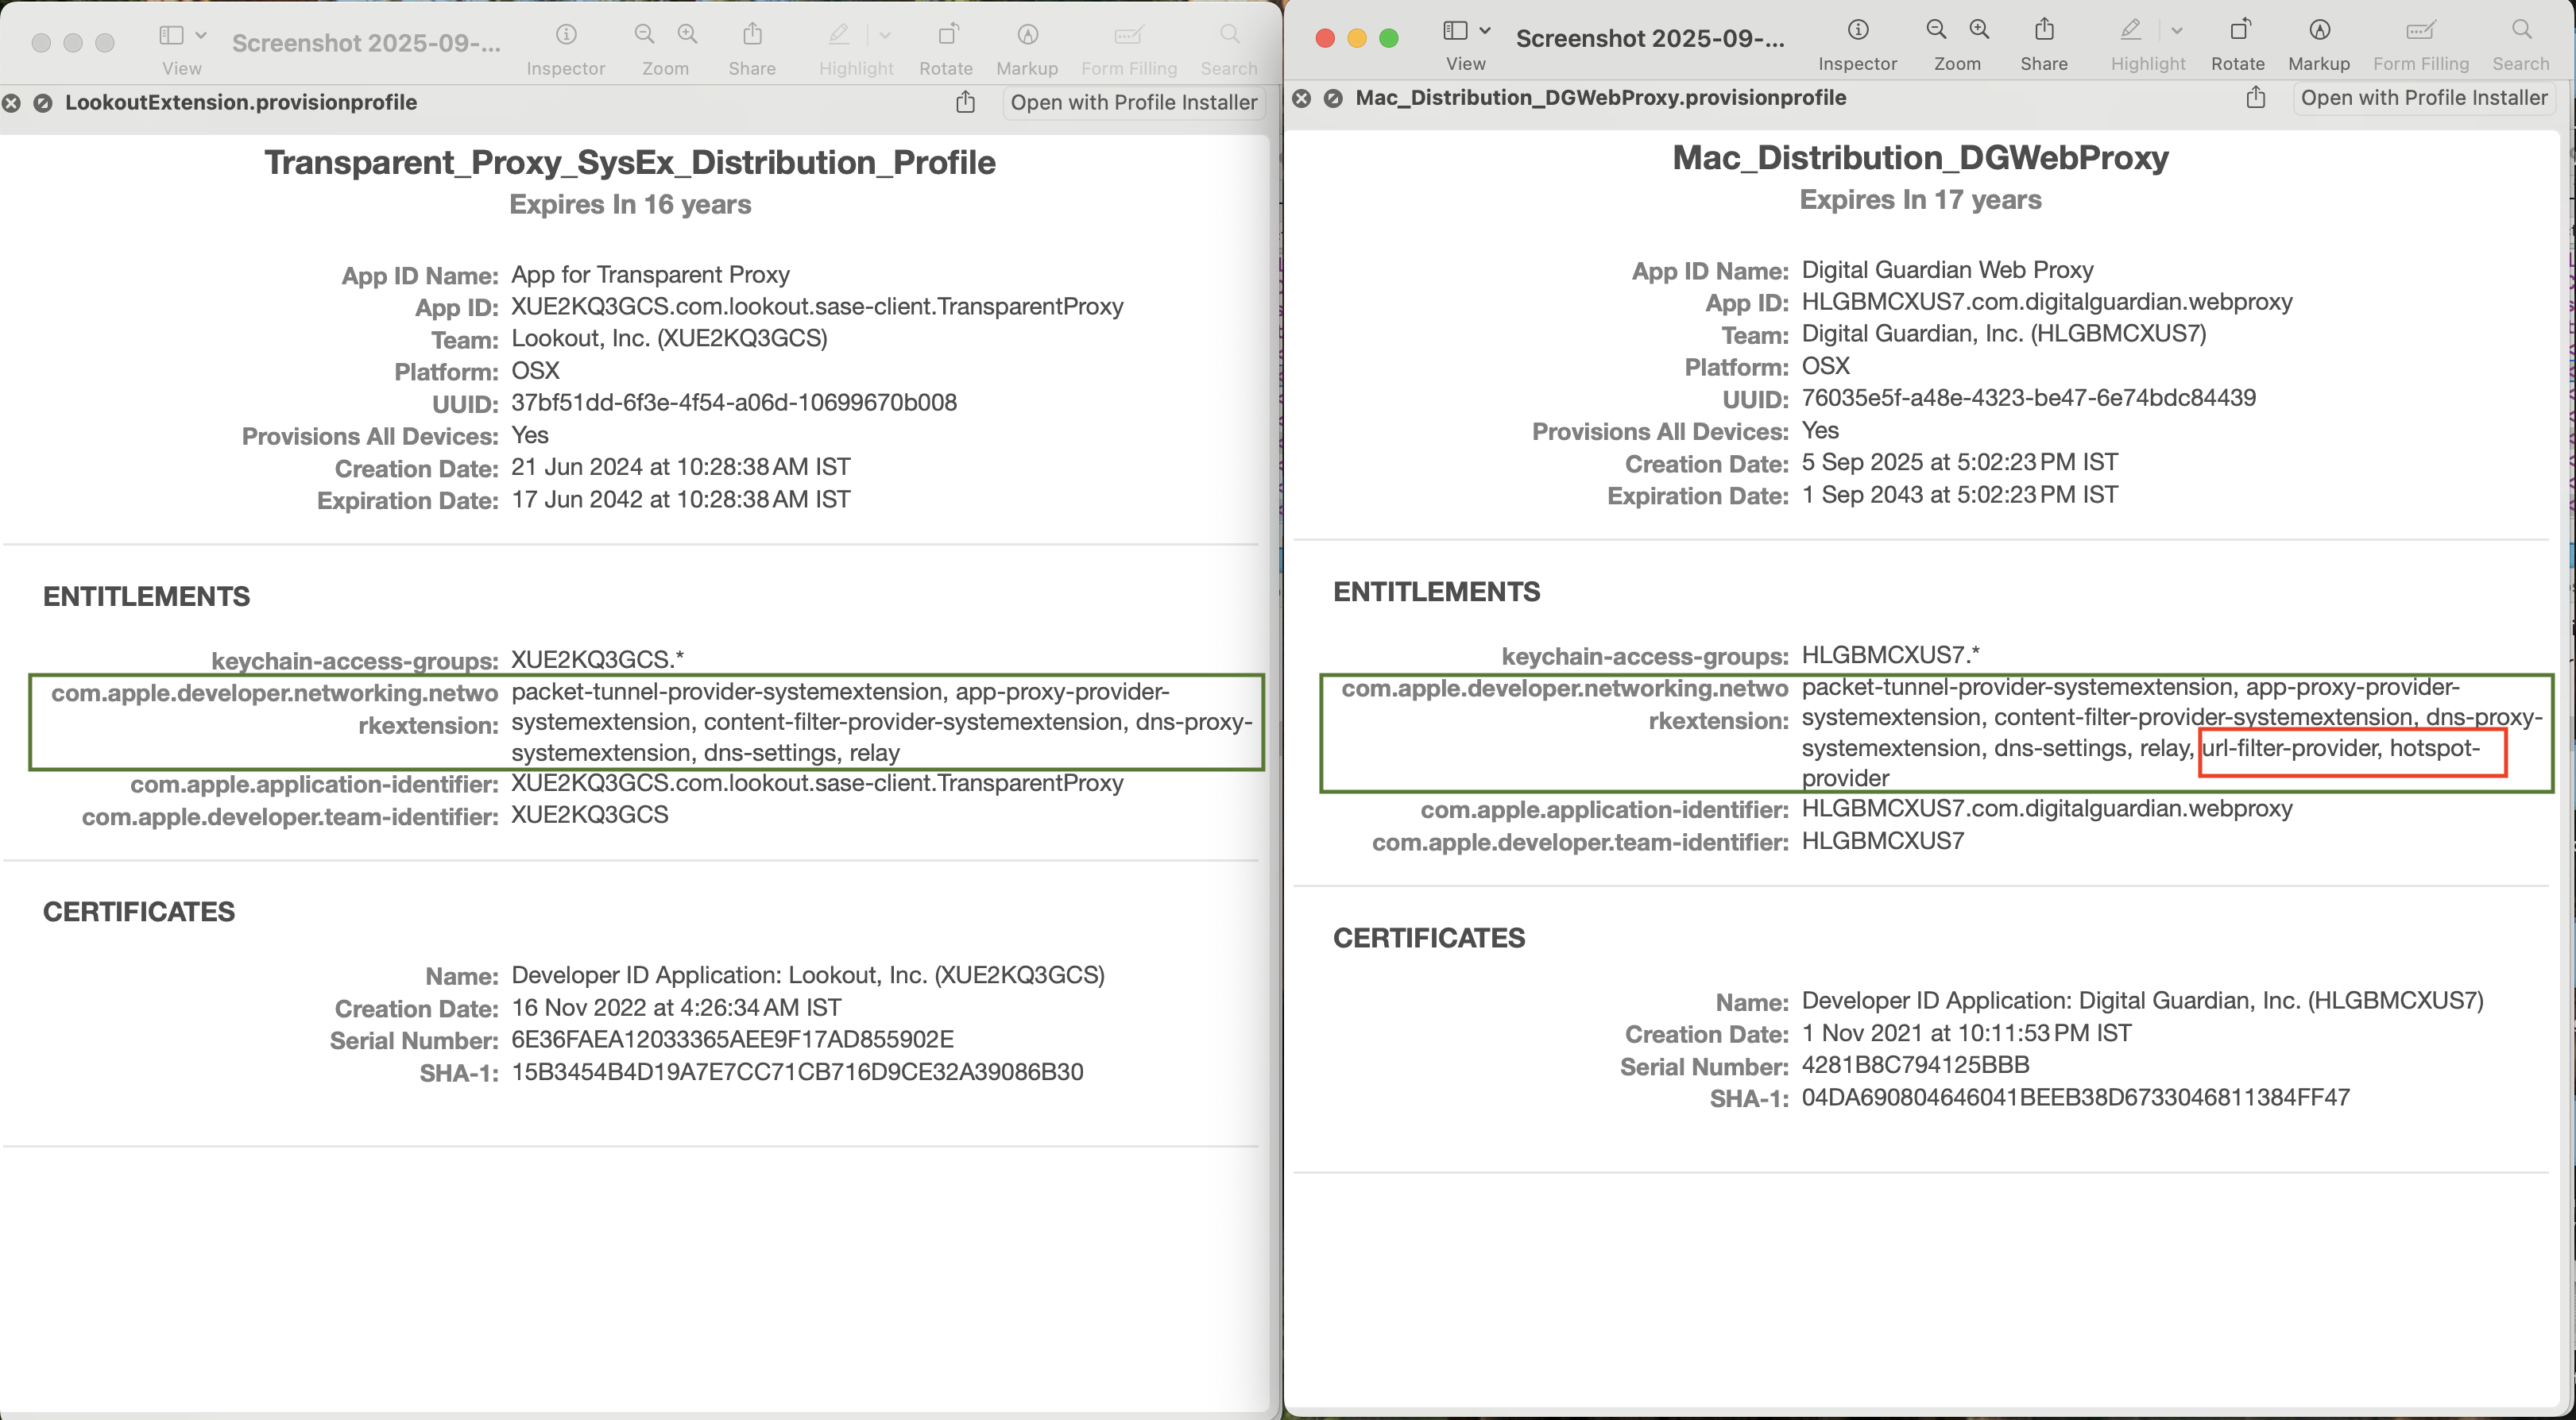Viewport: 2576px width, 1420px height.
Task: Close LookoutExtension.provisionprofile preview with X icon
Action: click(11, 103)
